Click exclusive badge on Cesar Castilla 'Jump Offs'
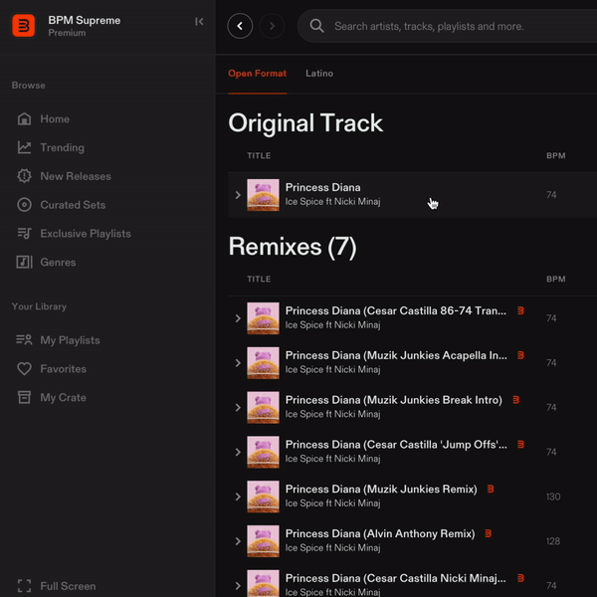The height and width of the screenshot is (597, 597). [x=520, y=445]
